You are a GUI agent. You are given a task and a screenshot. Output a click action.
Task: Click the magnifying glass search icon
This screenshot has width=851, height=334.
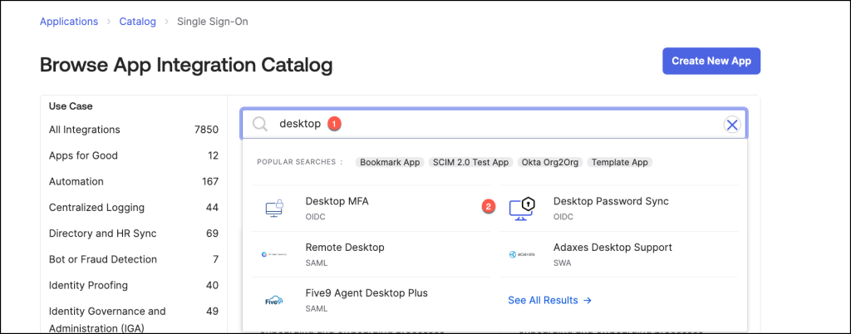coord(260,124)
